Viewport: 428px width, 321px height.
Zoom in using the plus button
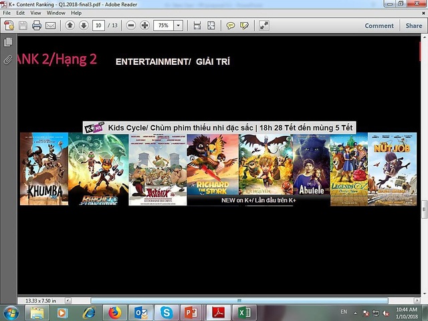(144, 25)
